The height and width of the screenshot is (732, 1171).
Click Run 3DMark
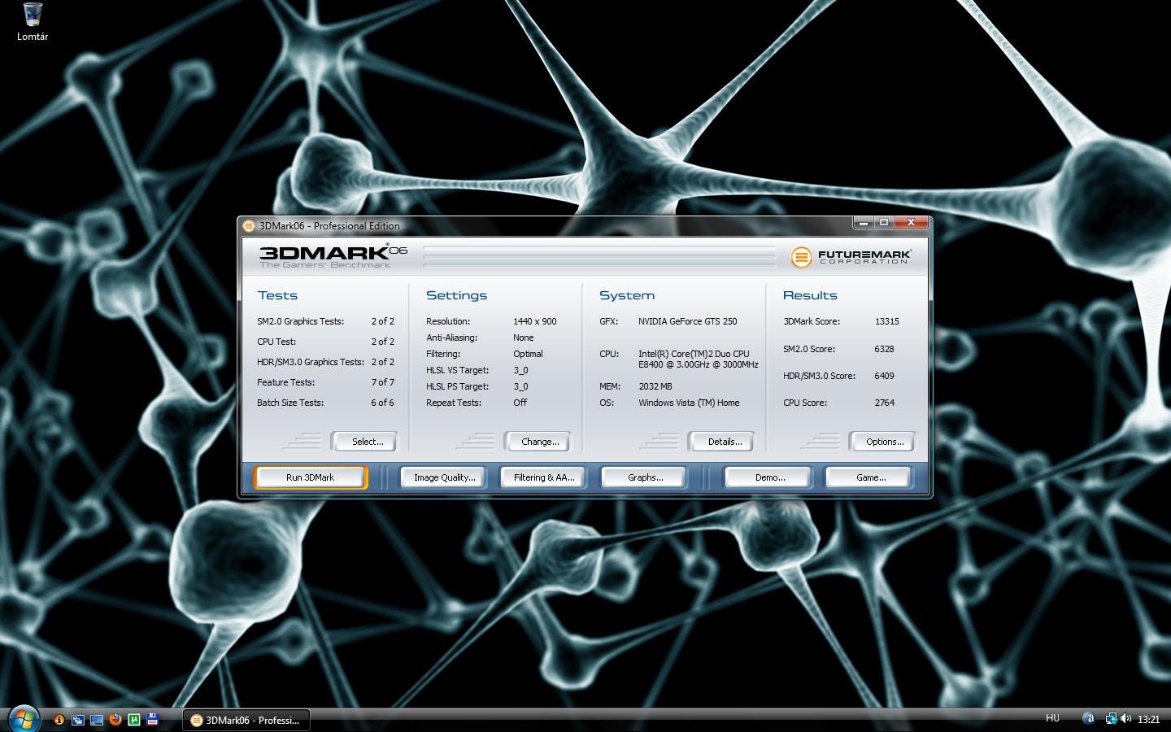[310, 477]
